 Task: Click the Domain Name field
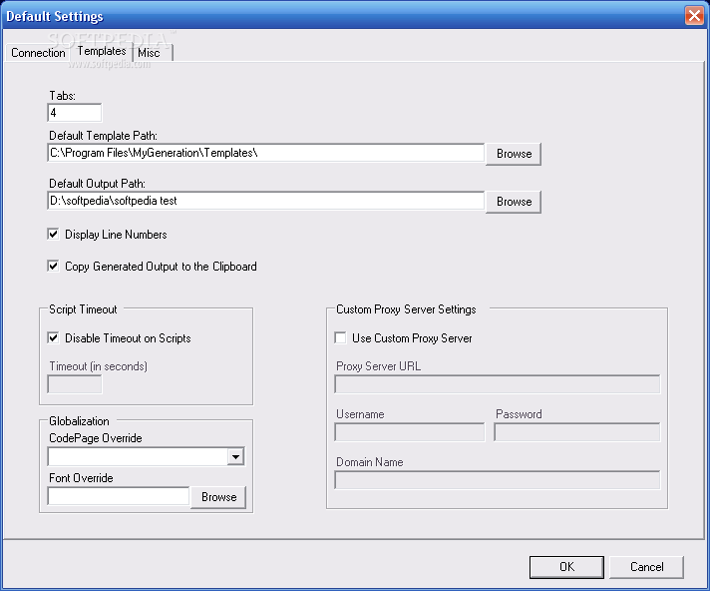498,480
